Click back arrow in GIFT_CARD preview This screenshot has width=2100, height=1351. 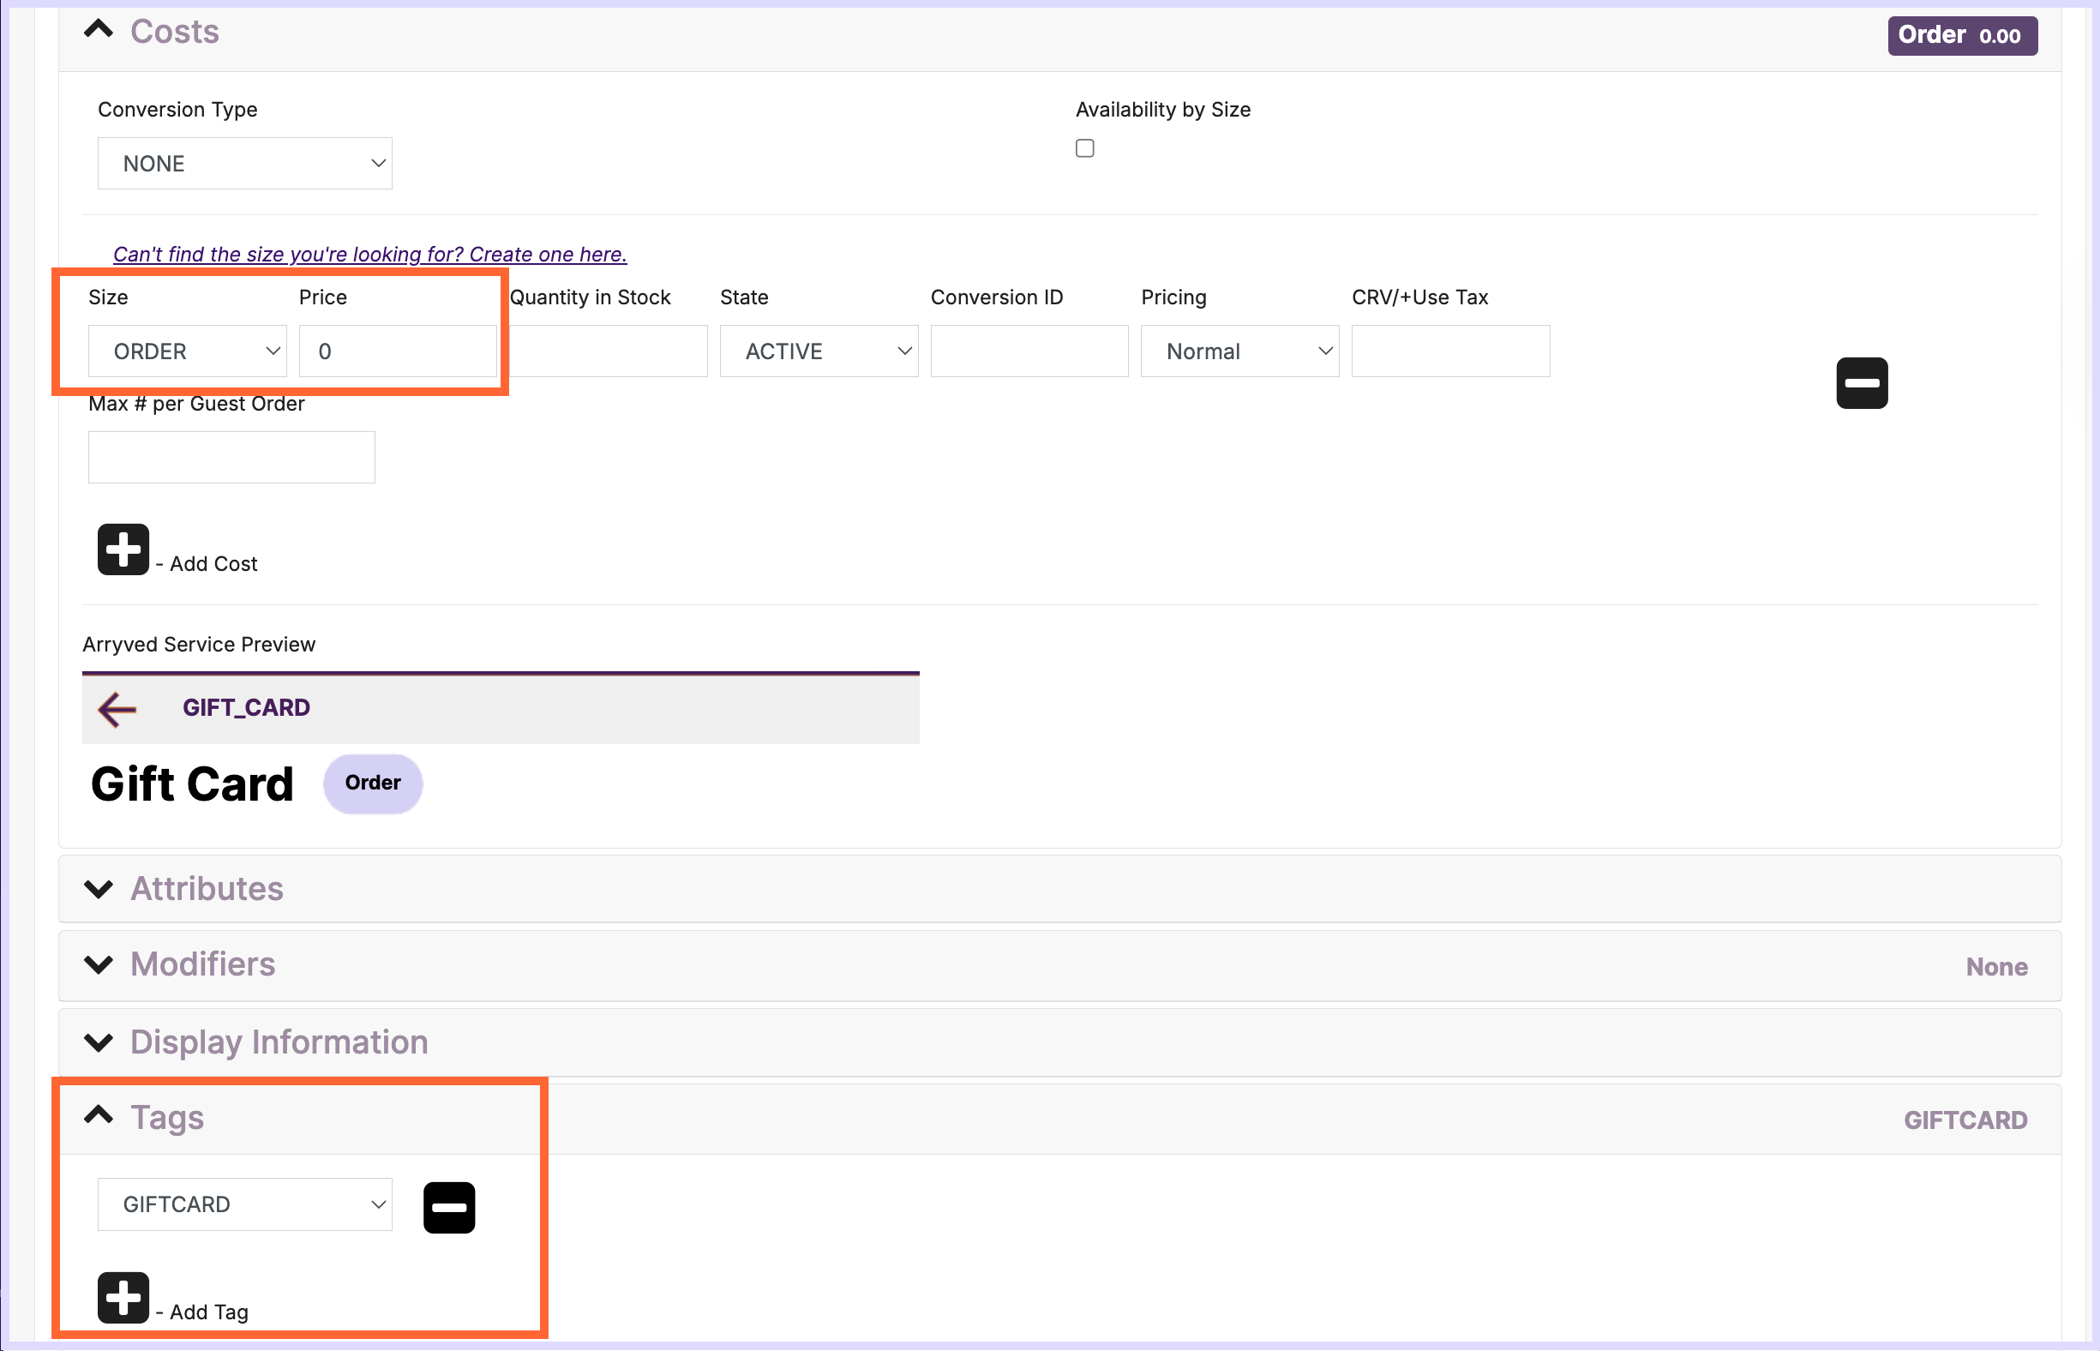pyautogui.click(x=117, y=708)
